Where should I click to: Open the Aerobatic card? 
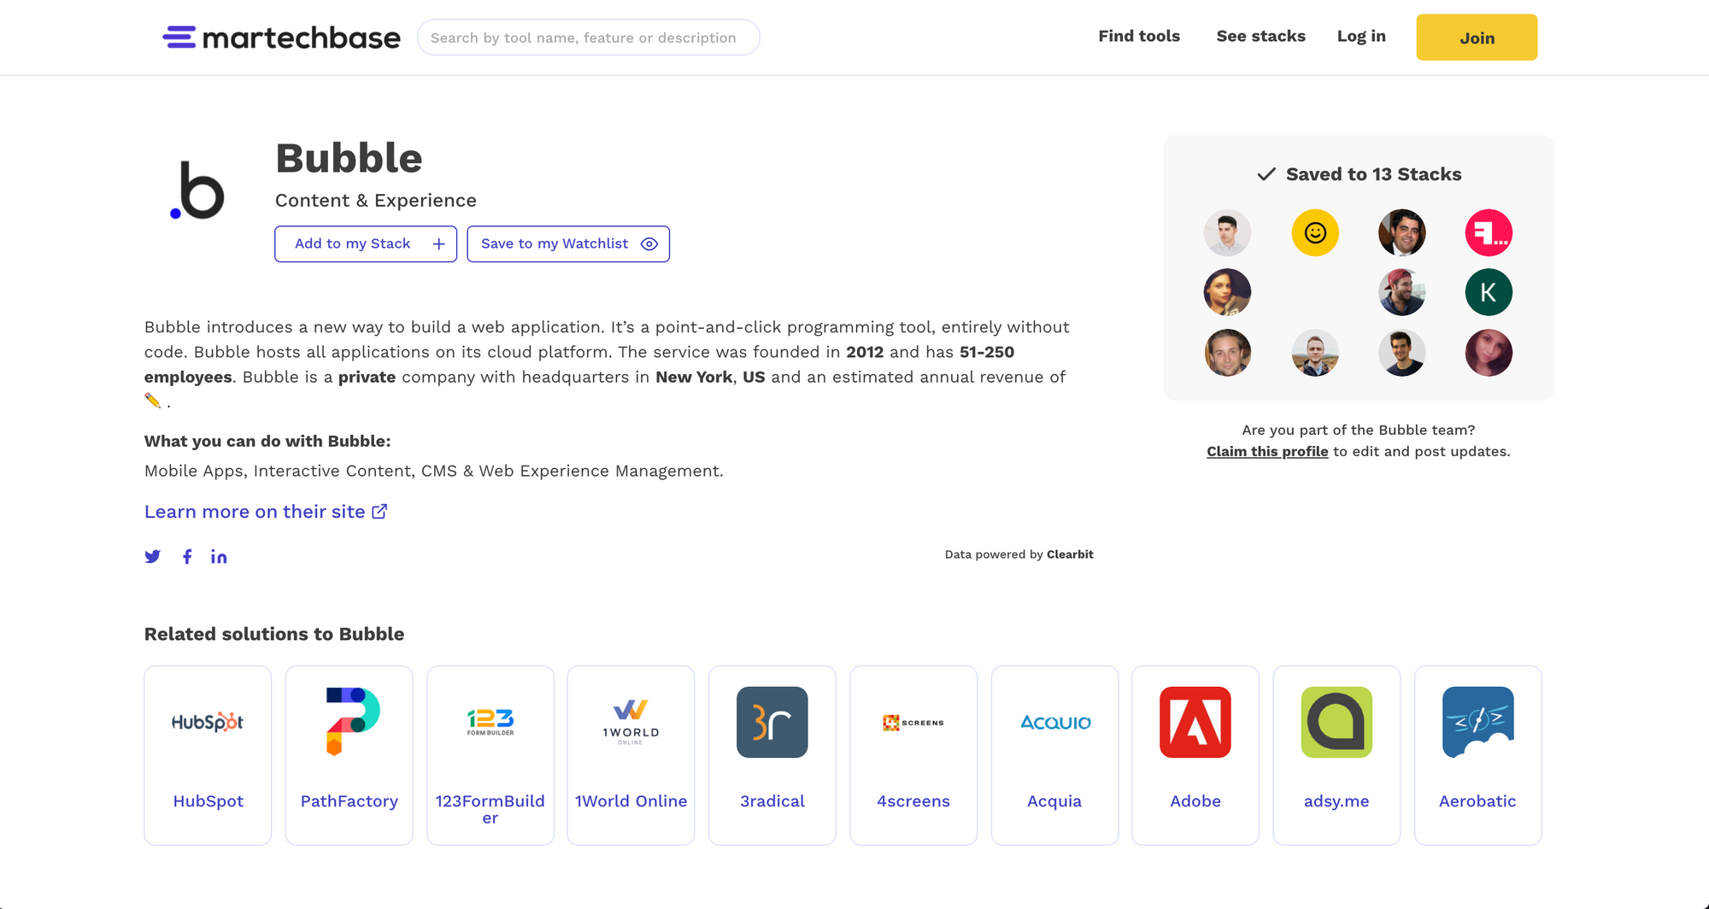(x=1477, y=755)
